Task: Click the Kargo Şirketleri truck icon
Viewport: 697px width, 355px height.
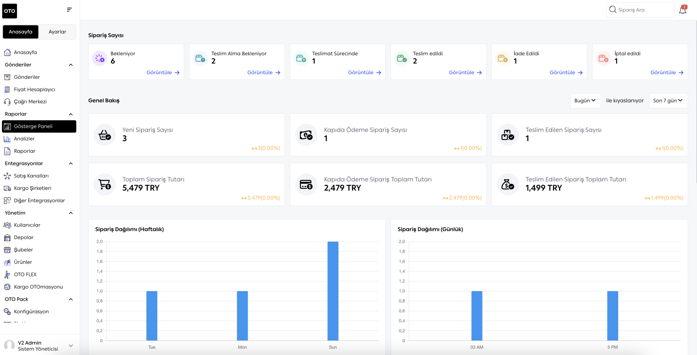Action: pyautogui.click(x=7, y=188)
